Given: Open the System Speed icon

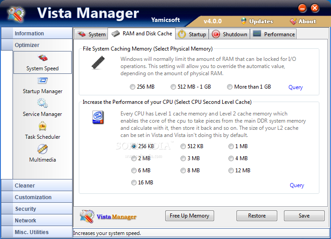Looking at the screenshot, I should pos(43,58).
